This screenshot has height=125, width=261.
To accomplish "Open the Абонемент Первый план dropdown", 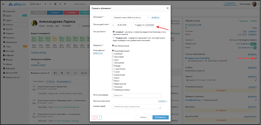I will point(131,17).
